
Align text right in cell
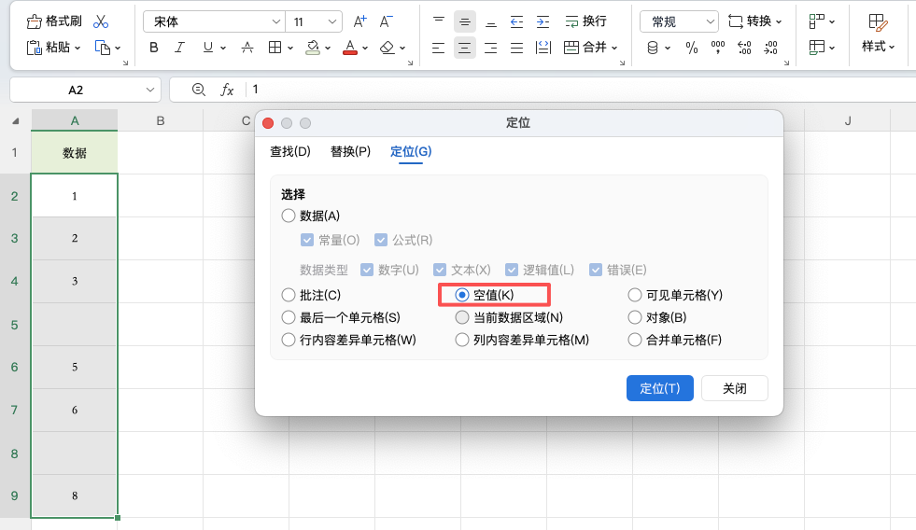point(491,48)
